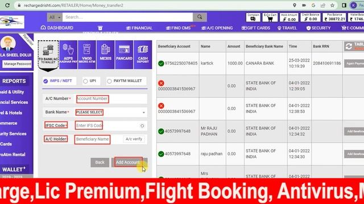The width and height of the screenshot is (364, 204).
Task: Click the search magnifier button
Action: pos(200,17)
